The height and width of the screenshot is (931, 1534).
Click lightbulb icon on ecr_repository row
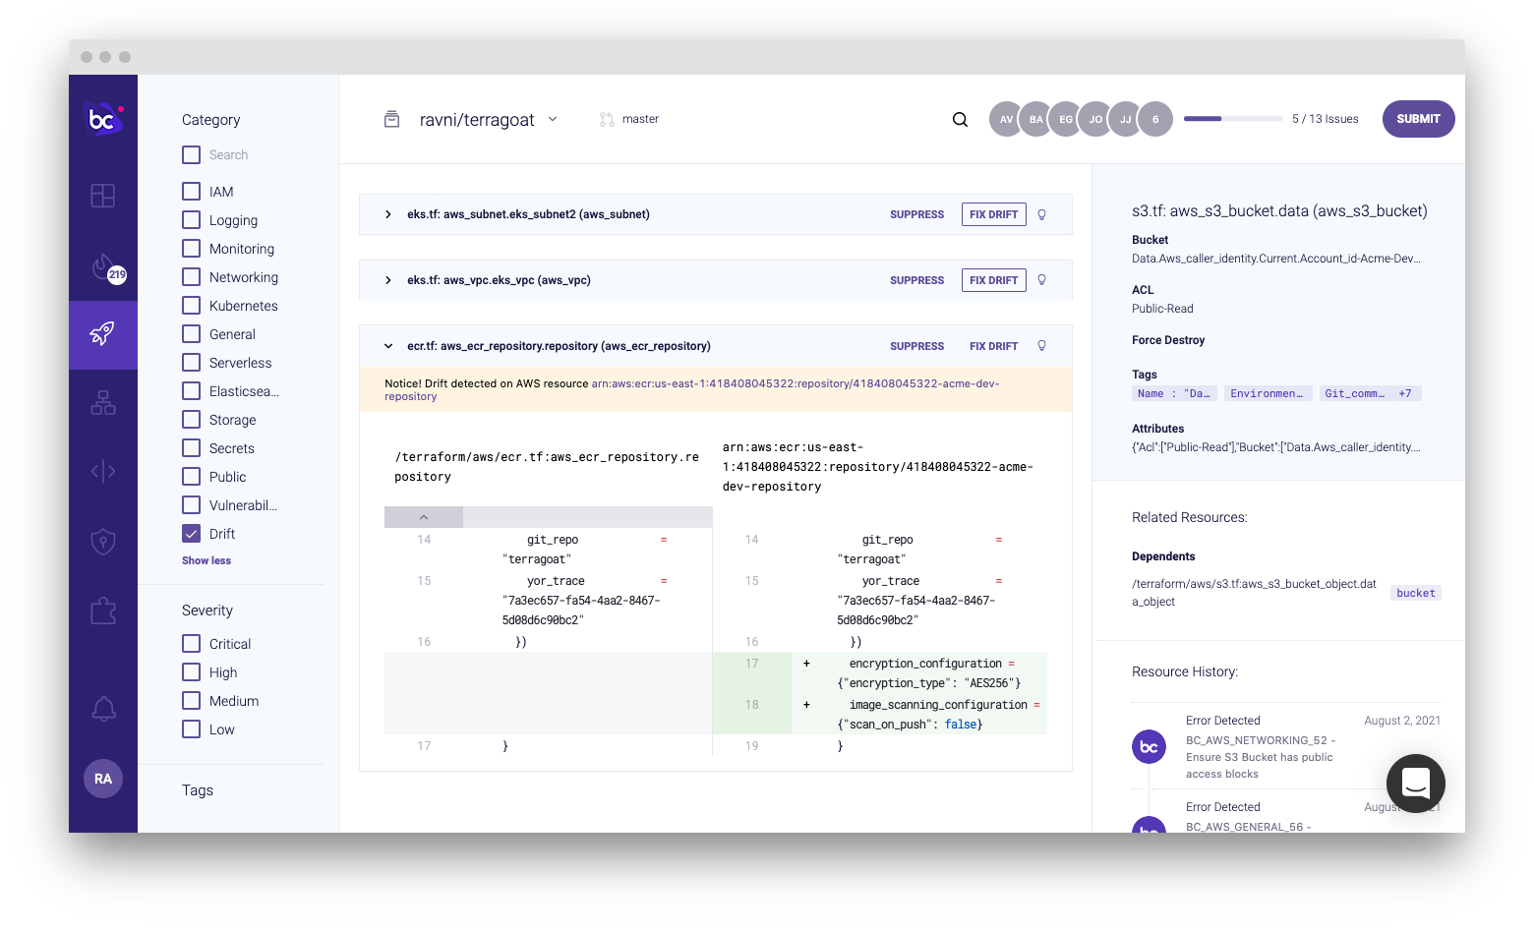click(1041, 346)
